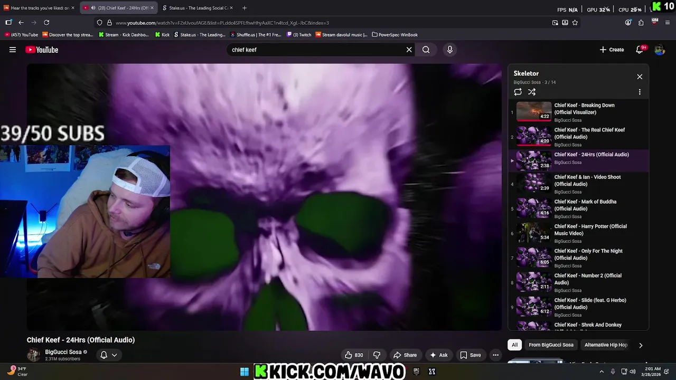Reload the page with the refresh icon
The height and width of the screenshot is (380, 676).
[46, 23]
